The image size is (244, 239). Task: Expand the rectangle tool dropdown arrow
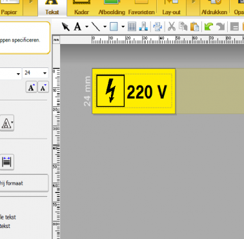tap(123, 27)
